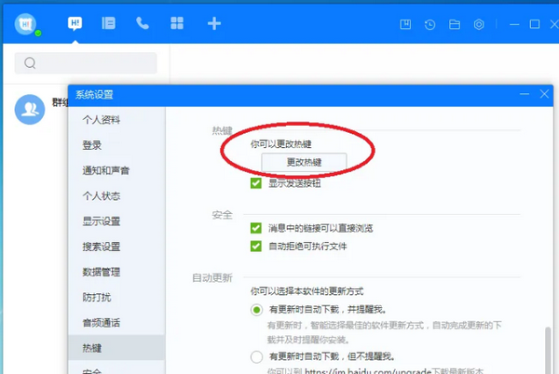The image size is (559, 374).
Task: Click the plus add icon
Action: (213, 23)
